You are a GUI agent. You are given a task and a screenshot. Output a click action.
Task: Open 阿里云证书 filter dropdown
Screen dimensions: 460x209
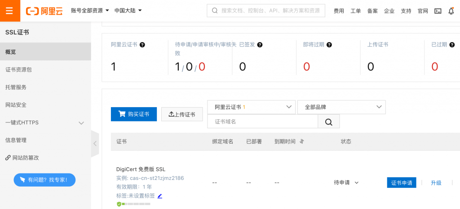tap(251, 107)
